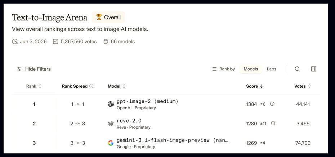The width and height of the screenshot is (335, 157).
Task: Open the Overall trophy category selector
Action: [108, 17]
